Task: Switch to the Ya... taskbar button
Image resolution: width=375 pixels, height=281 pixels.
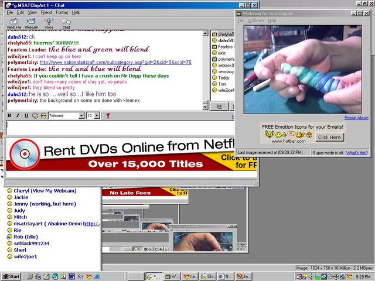Action: click(190, 277)
